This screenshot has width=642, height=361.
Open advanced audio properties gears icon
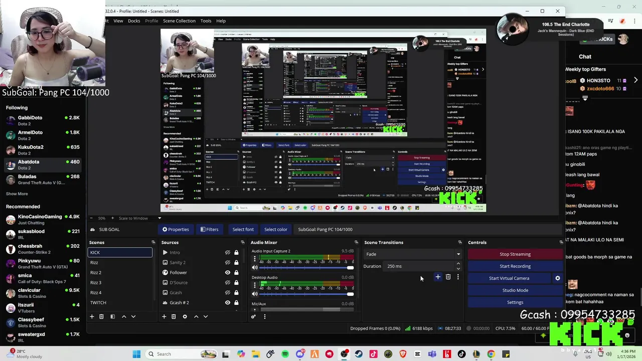tap(253, 316)
